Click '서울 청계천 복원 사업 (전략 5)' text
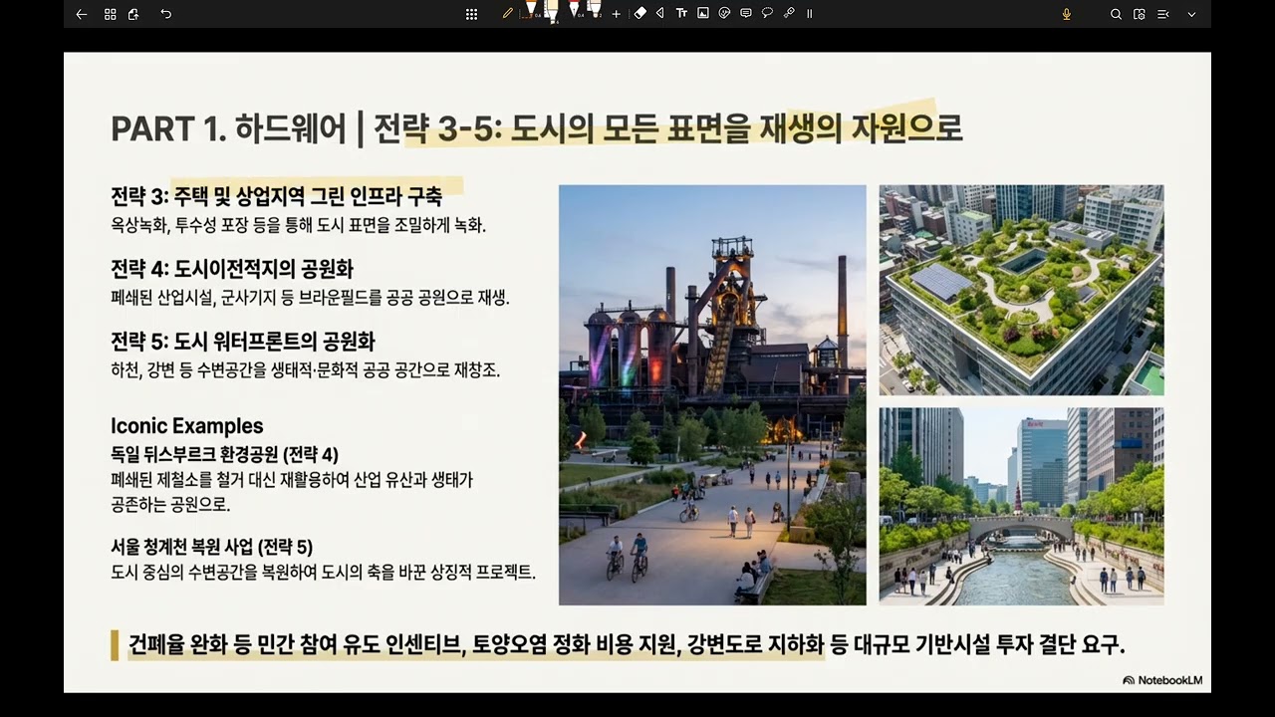The image size is (1275, 717). pos(212,547)
